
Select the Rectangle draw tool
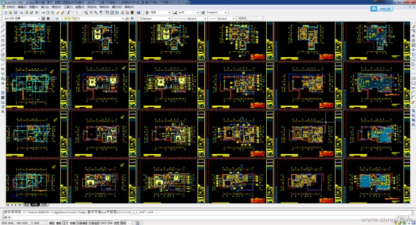pyautogui.click(x=3, y=45)
